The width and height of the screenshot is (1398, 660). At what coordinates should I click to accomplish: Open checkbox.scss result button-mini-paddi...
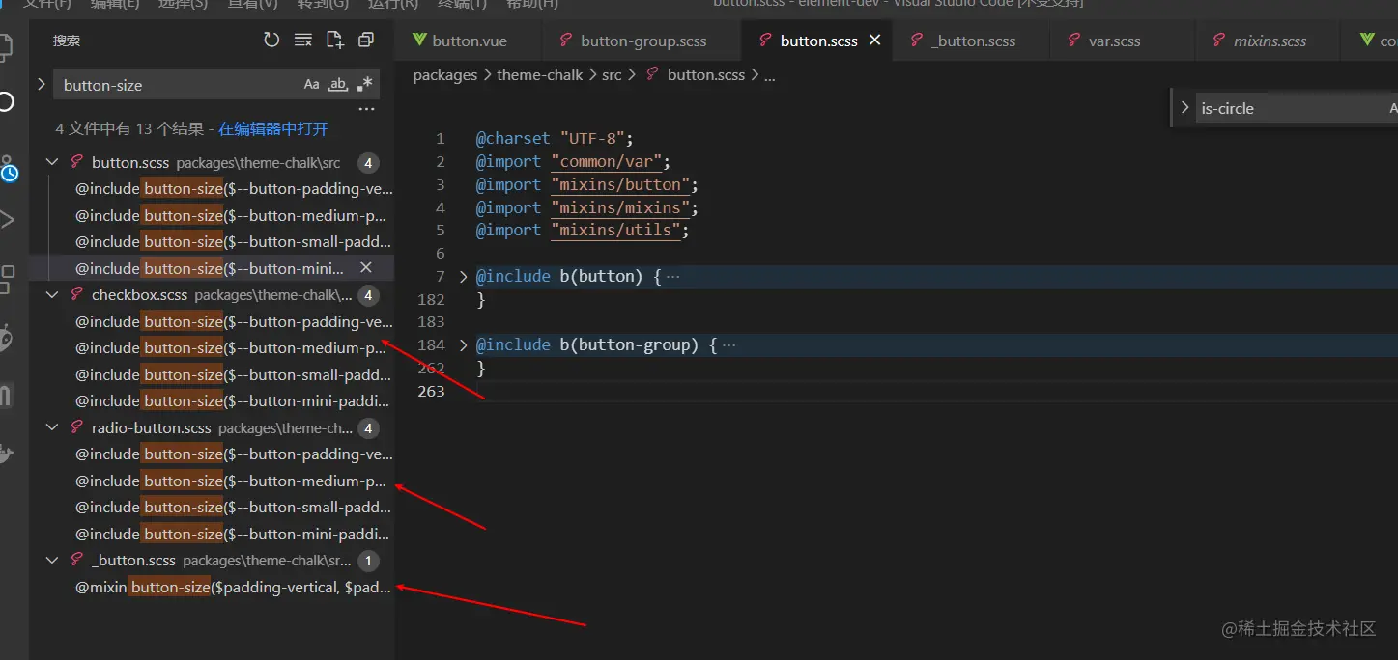[233, 400]
